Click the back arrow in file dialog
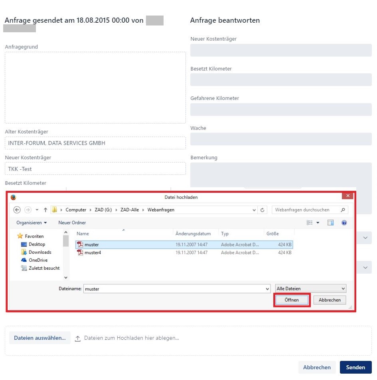This screenshot has width=377, height=380. [x=17, y=210]
